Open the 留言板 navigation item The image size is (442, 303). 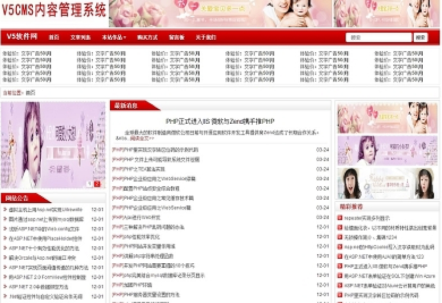point(176,38)
